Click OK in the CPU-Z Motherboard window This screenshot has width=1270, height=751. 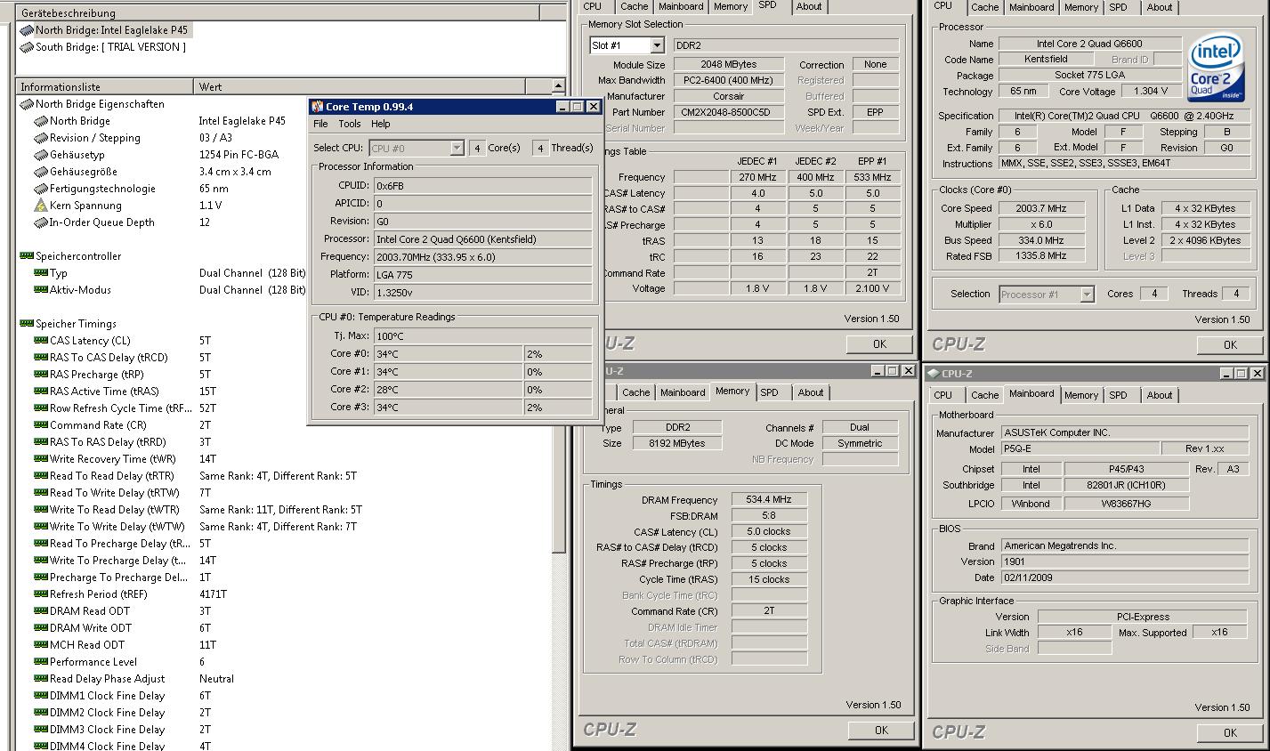(1230, 733)
